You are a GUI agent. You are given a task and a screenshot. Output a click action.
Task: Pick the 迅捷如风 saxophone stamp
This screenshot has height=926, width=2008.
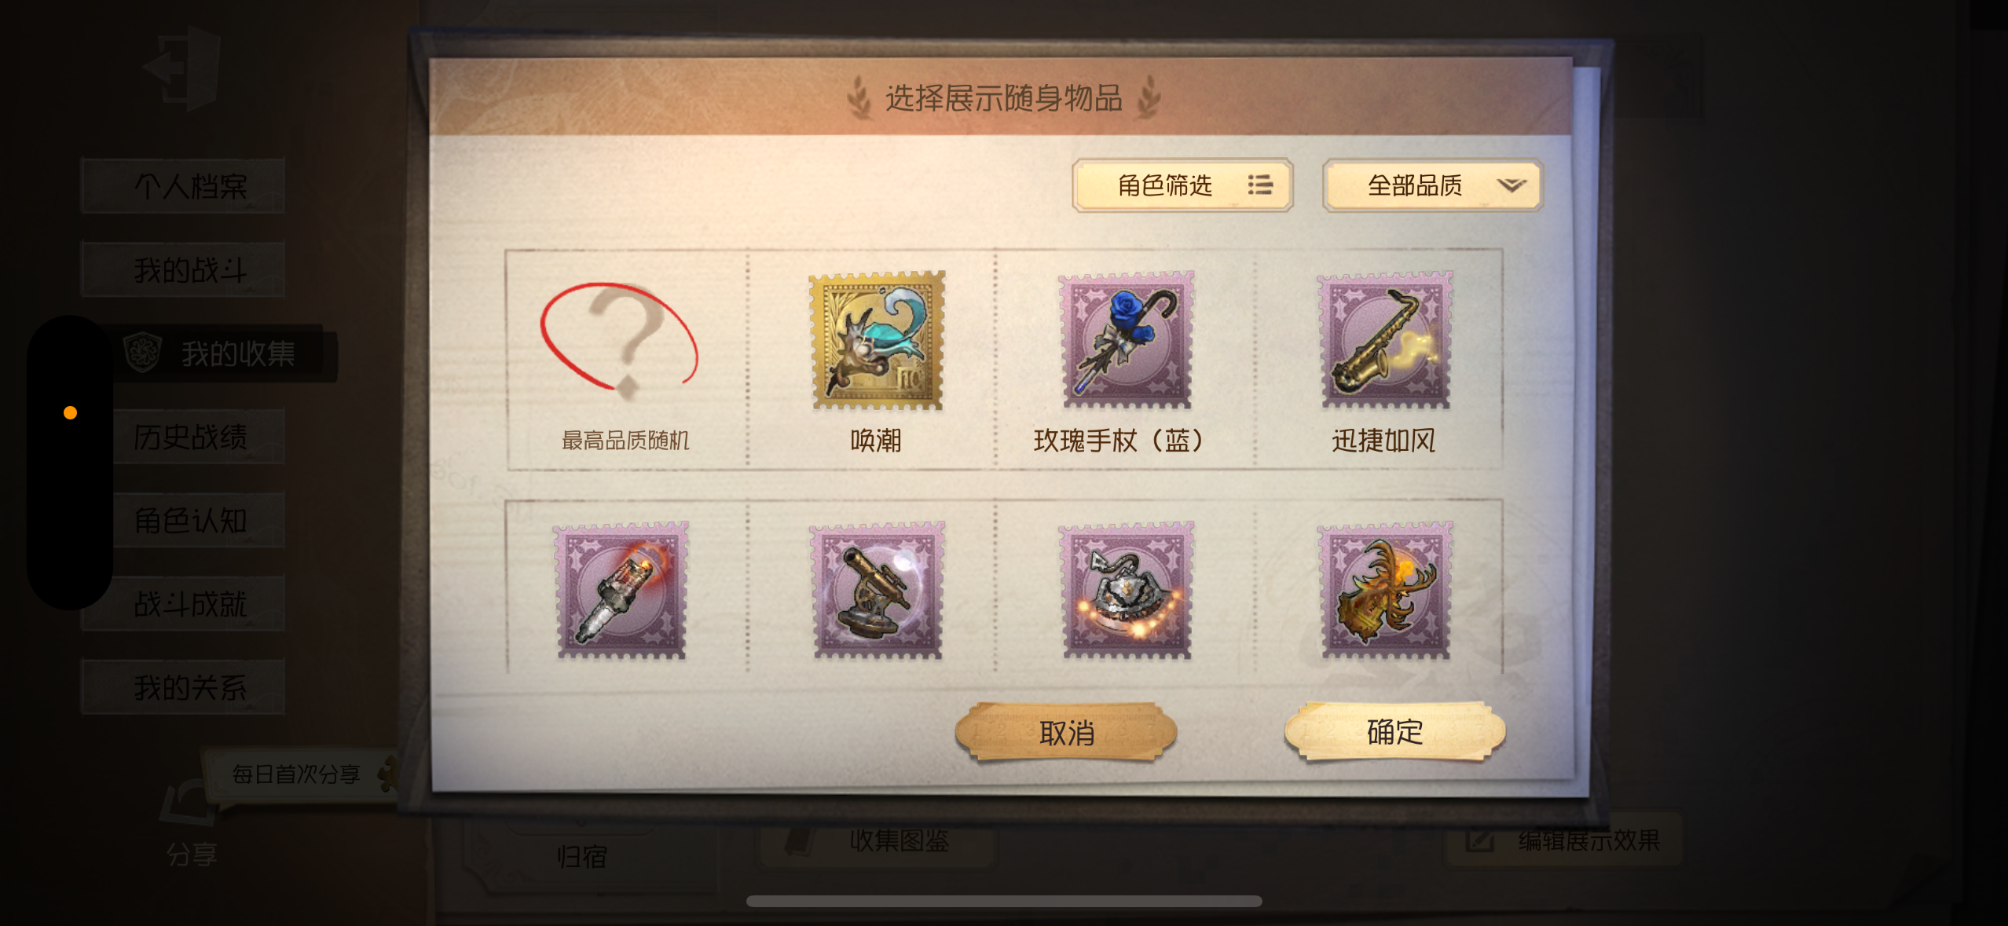click(x=1385, y=340)
